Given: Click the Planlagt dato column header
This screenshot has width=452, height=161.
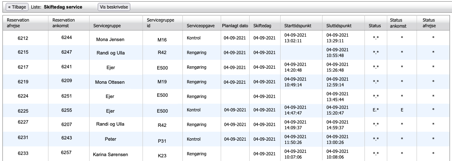Looking at the screenshot, I should 235,26.
